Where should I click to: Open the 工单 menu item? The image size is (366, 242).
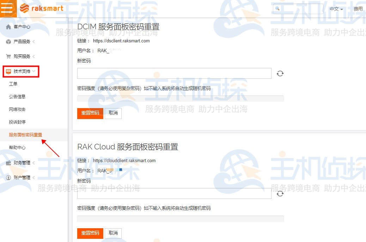click(x=13, y=84)
